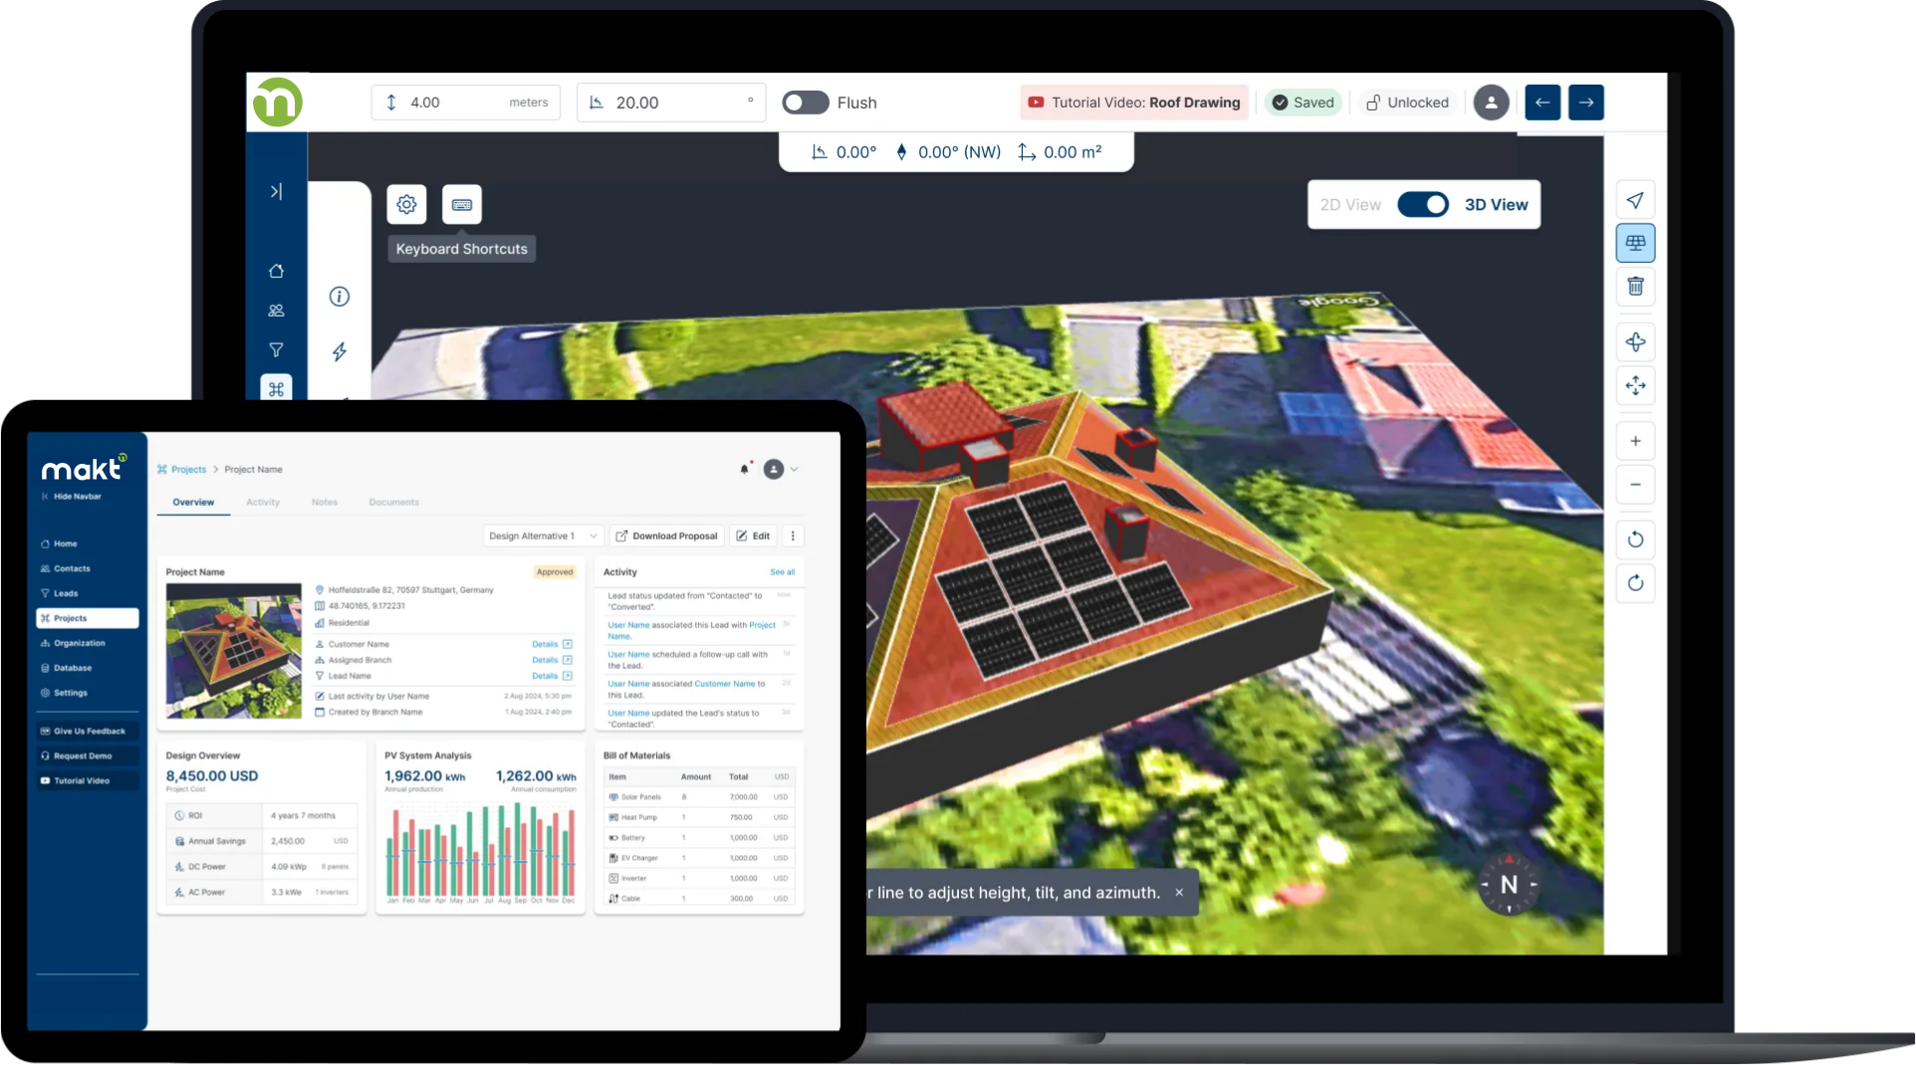The image size is (1916, 1065).
Task: Switch to the Activity tab
Action: (x=263, y=503)
